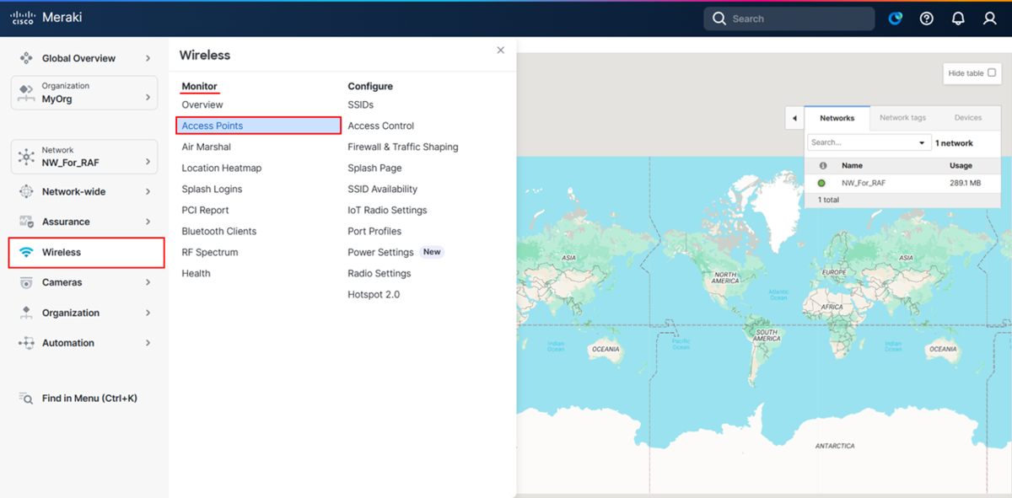This screenshot has width=1012, height=498.
Task: Open Radio Settings under Configure
Action: click(379, 273)
